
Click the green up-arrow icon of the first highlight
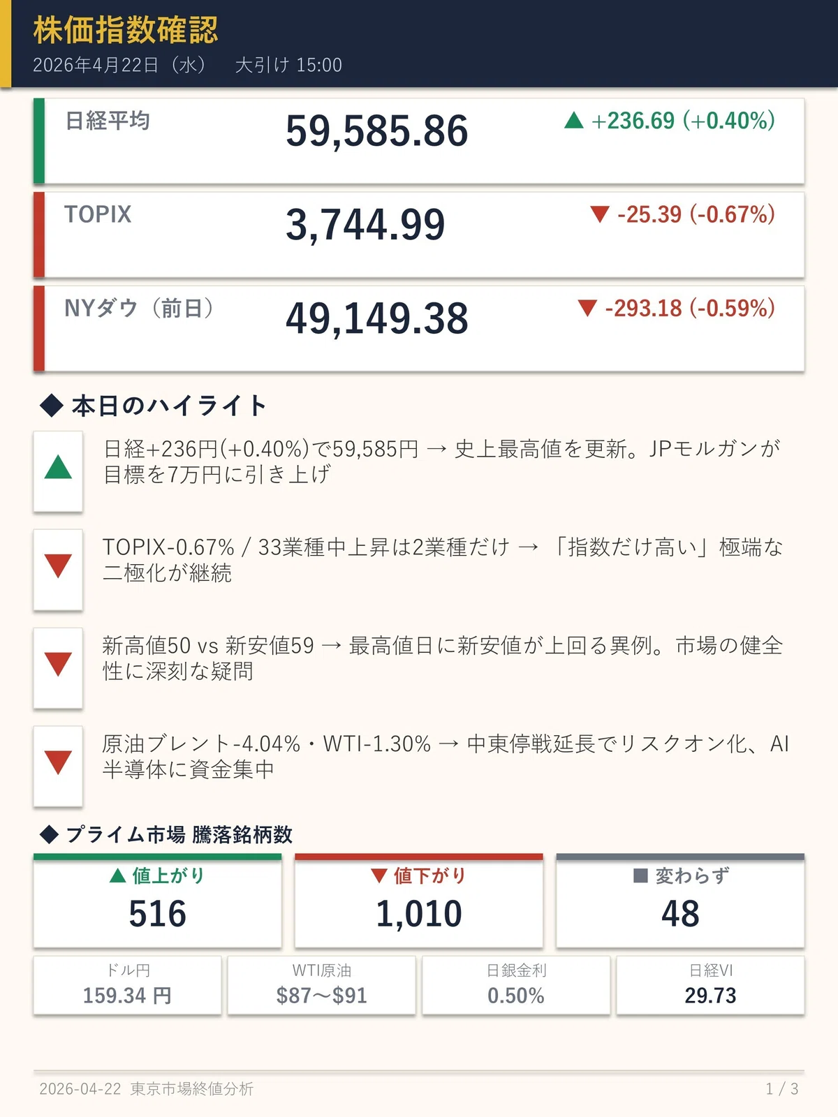pyautogui.click(x=58, y=467)
